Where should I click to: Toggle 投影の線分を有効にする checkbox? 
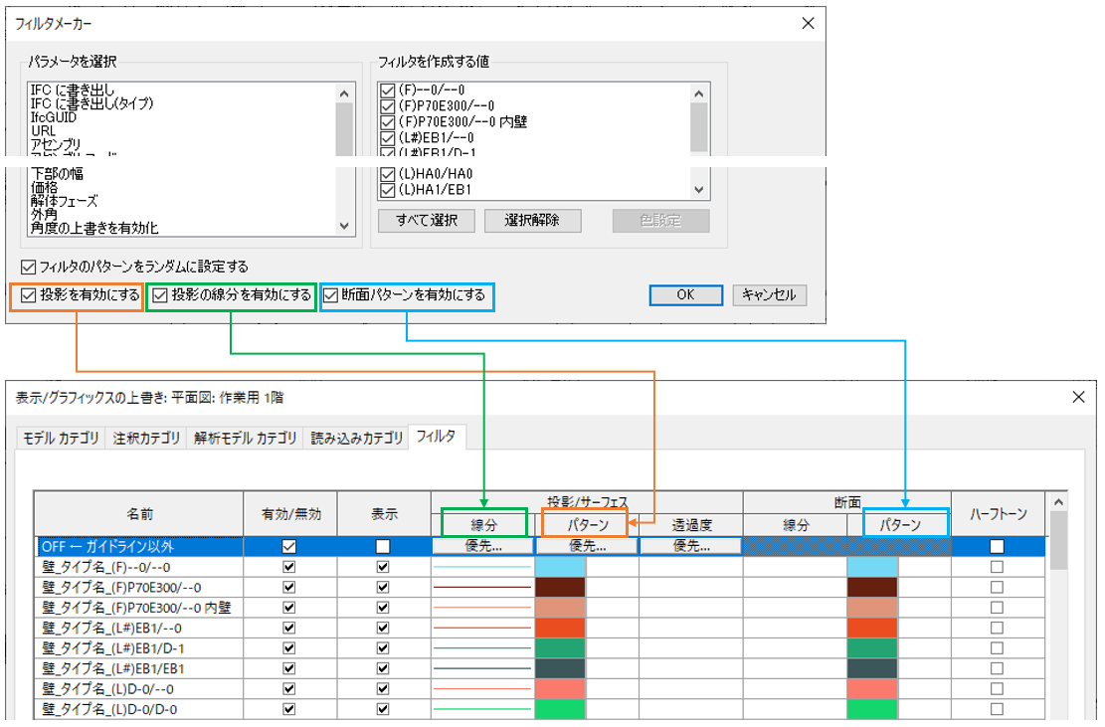tap(161, 295)
